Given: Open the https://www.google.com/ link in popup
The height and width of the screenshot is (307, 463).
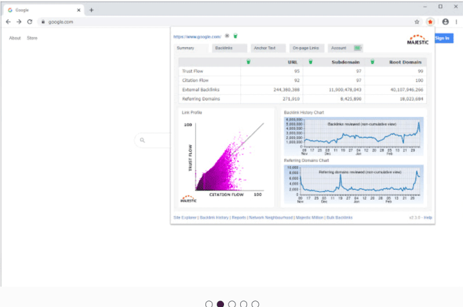Looking at the screenshot, I should 197,36.
